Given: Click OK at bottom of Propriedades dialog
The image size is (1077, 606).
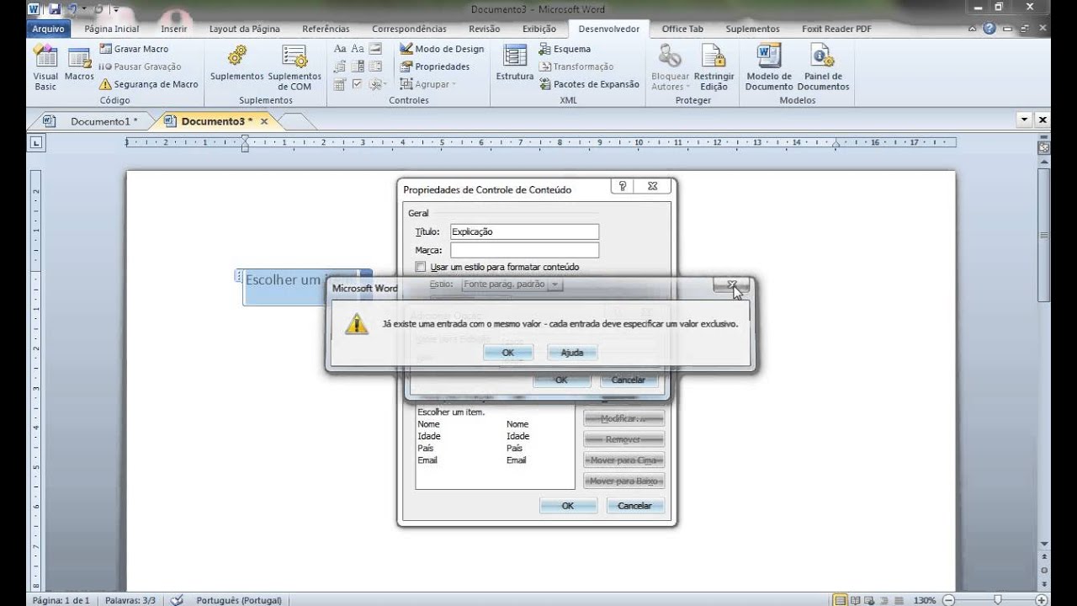Looking at the screenshot, I should click(568, 506).
